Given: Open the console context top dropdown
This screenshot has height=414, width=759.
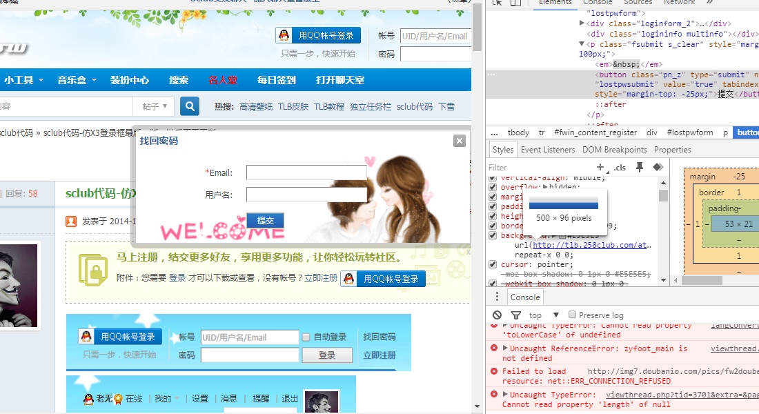Looking at the screenshot, I should (544, 315).
